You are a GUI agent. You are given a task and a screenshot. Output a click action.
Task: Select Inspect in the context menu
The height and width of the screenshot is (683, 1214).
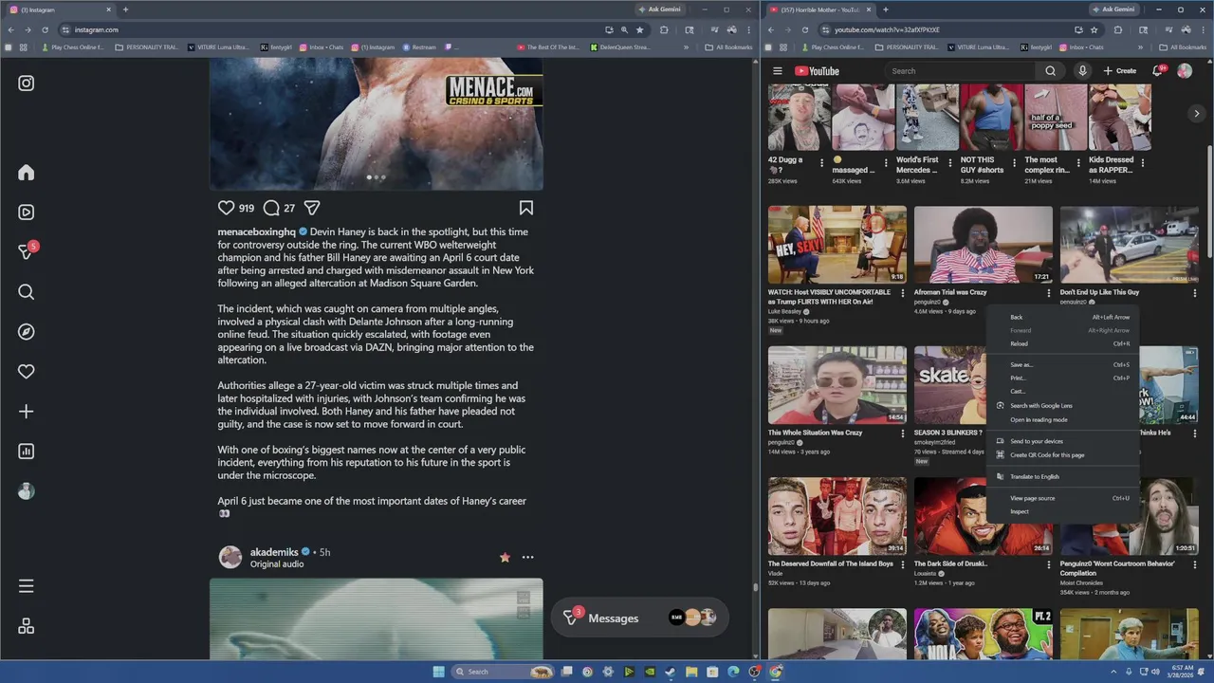tap(1062, 511)
